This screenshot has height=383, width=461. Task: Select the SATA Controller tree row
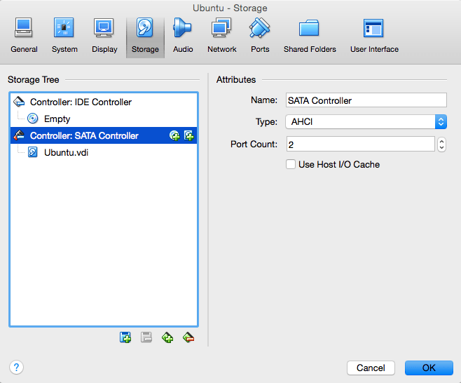104,135
